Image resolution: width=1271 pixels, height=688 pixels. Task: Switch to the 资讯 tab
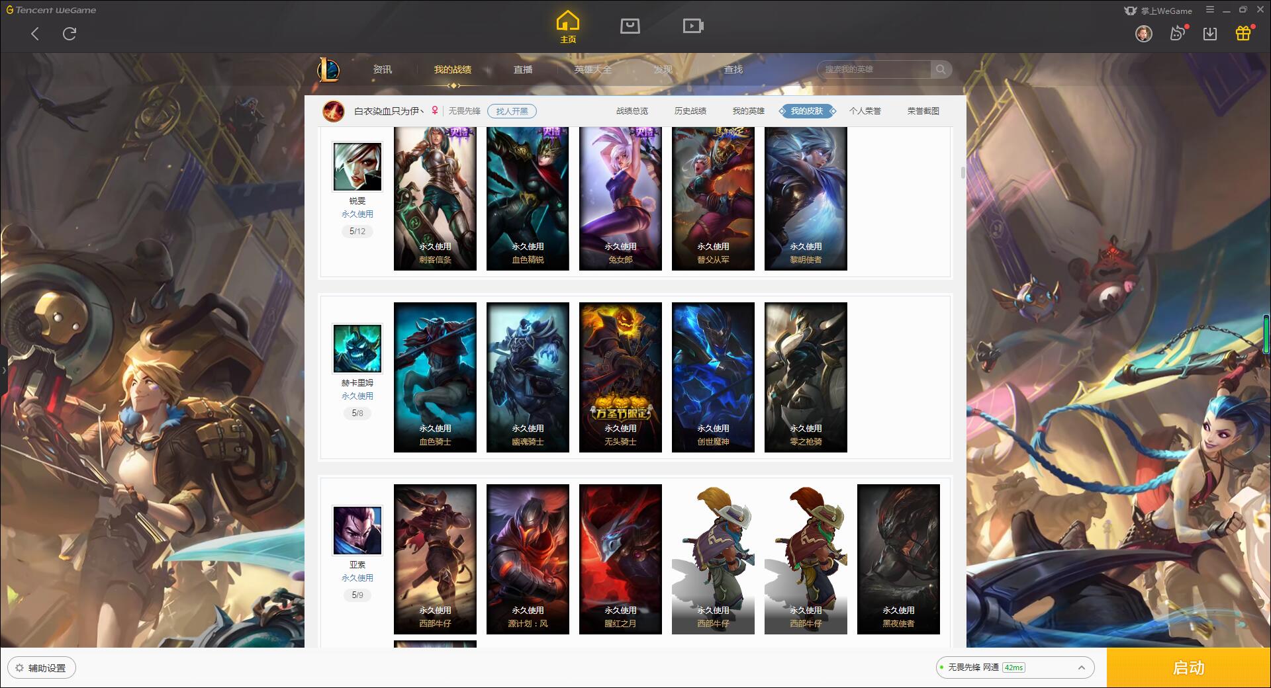pyautogui.click(x=383, y=69)
